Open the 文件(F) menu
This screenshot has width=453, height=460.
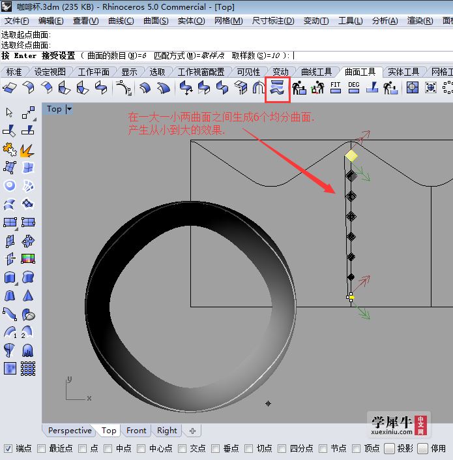[17, 21]
